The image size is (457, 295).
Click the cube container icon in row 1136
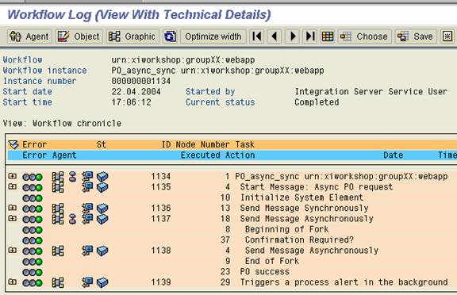102,209
